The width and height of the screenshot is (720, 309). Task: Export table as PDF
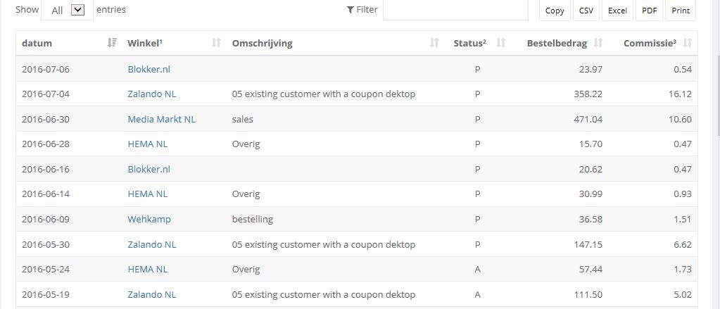point(649,11)
